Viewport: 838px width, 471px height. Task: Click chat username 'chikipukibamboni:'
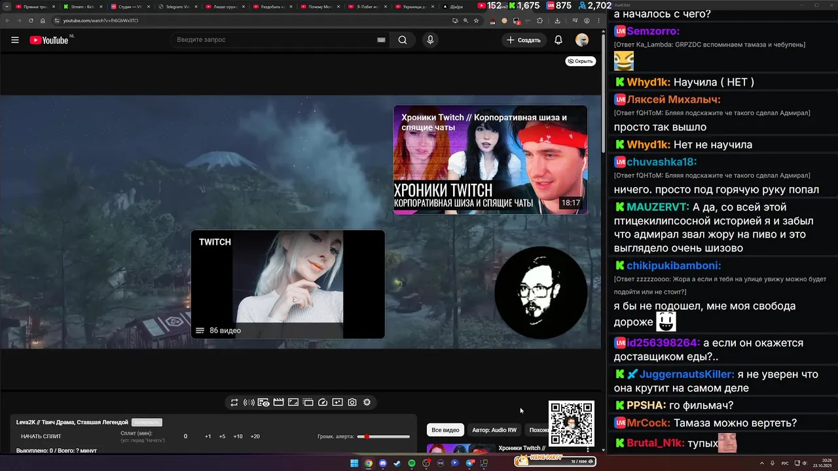click(674, 266)
